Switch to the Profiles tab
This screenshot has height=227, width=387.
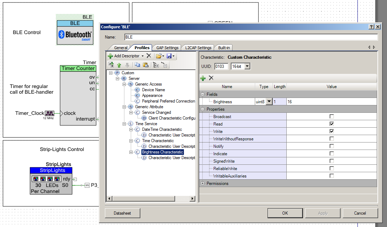pyautogui.click(x=142, y=47)
